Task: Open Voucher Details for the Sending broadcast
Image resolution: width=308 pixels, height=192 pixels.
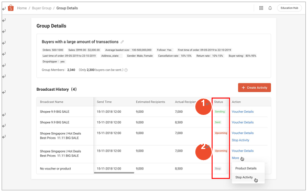Action: point(243,112)
